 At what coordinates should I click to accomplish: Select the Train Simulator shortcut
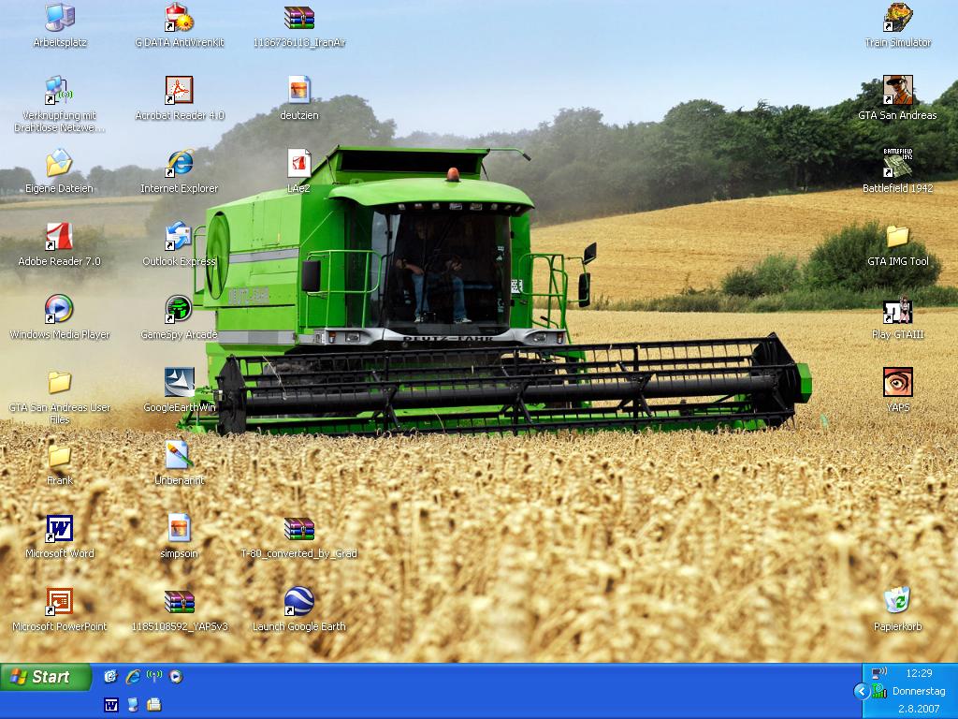tap(897, 18)
